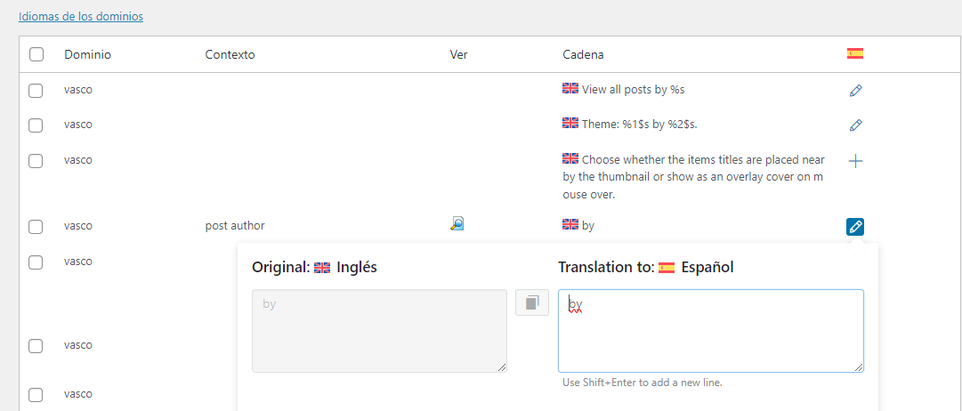Click the Dominio column header
The image size is (962, 411).
coord(87,54)
